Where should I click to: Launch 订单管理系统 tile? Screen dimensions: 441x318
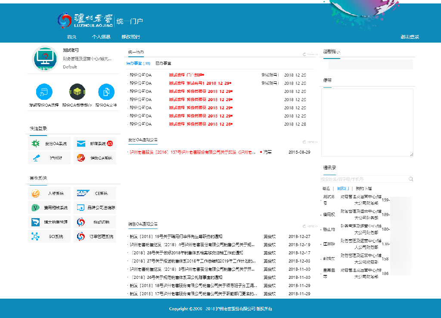tap(95, 236)
